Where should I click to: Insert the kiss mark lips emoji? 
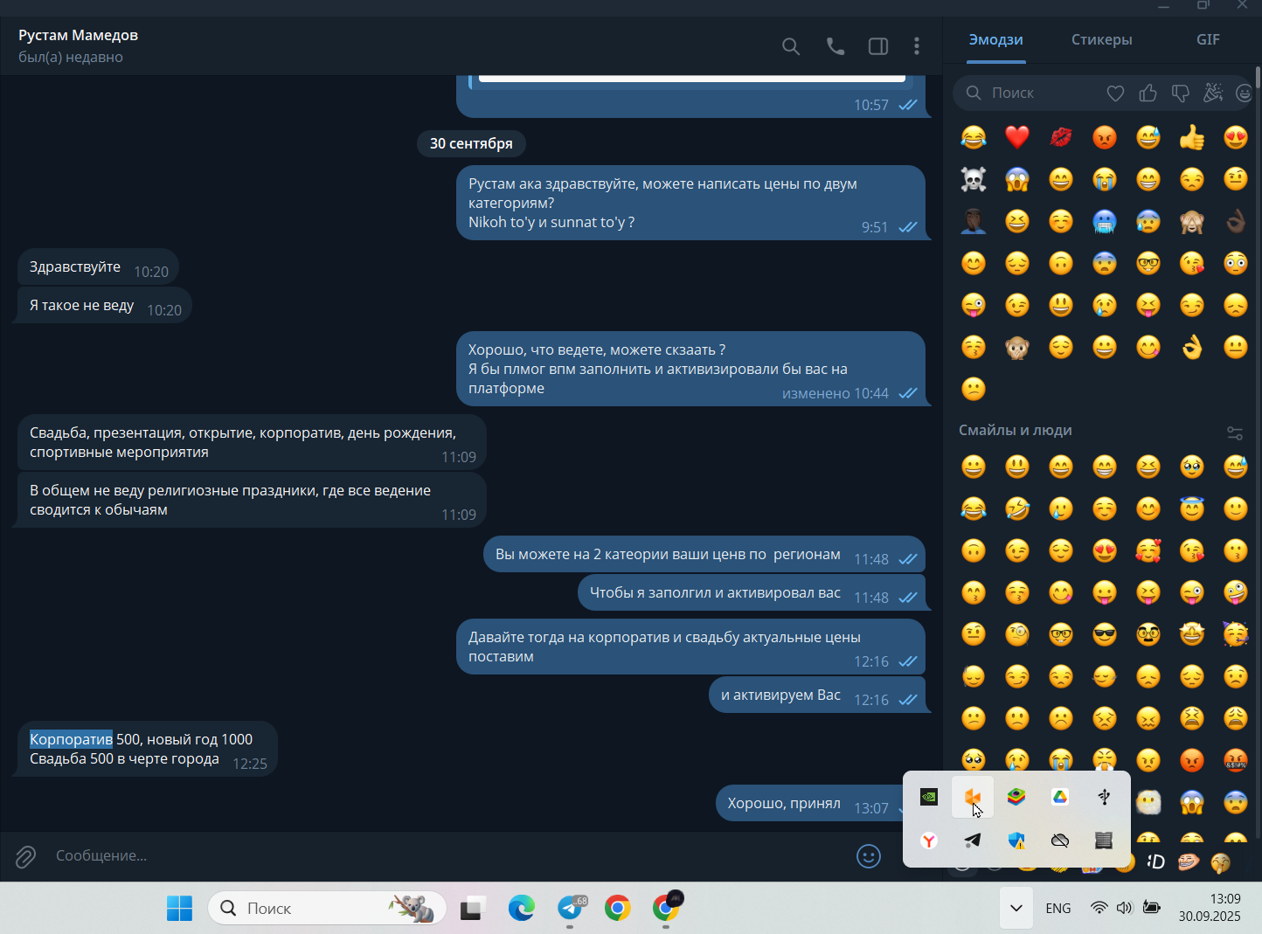coord(1060,137)
